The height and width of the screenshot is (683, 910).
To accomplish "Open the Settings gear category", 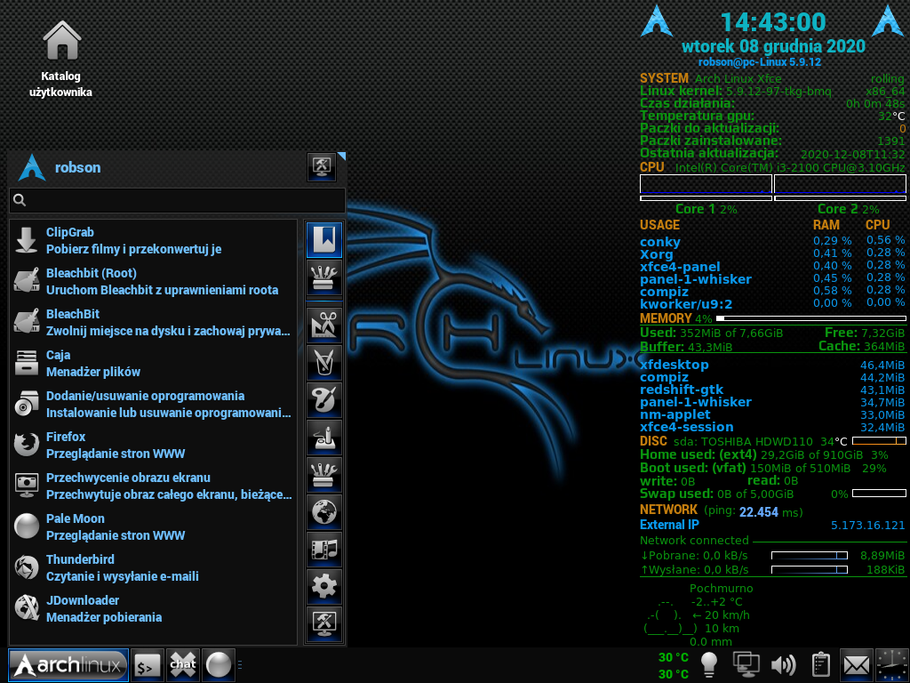I will 323,587.
